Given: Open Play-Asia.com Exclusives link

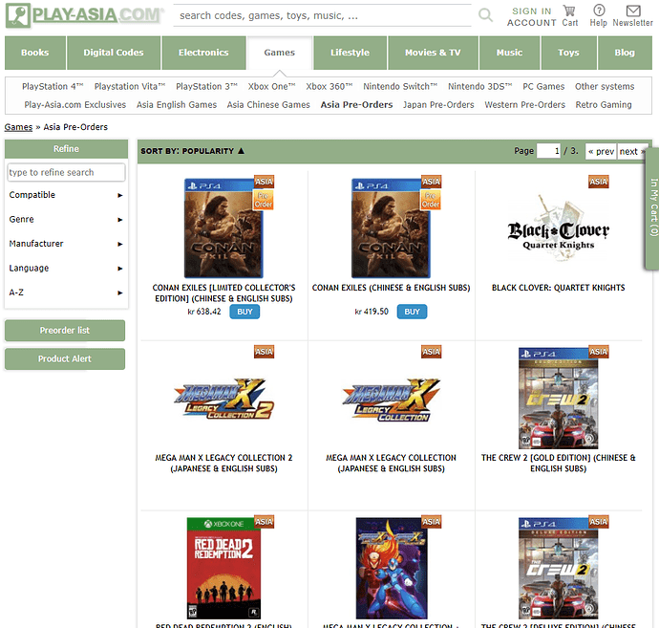Looking at the screenshot, I should coord(75,105).
